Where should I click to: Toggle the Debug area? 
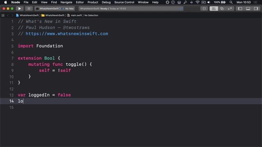point(248,9)
